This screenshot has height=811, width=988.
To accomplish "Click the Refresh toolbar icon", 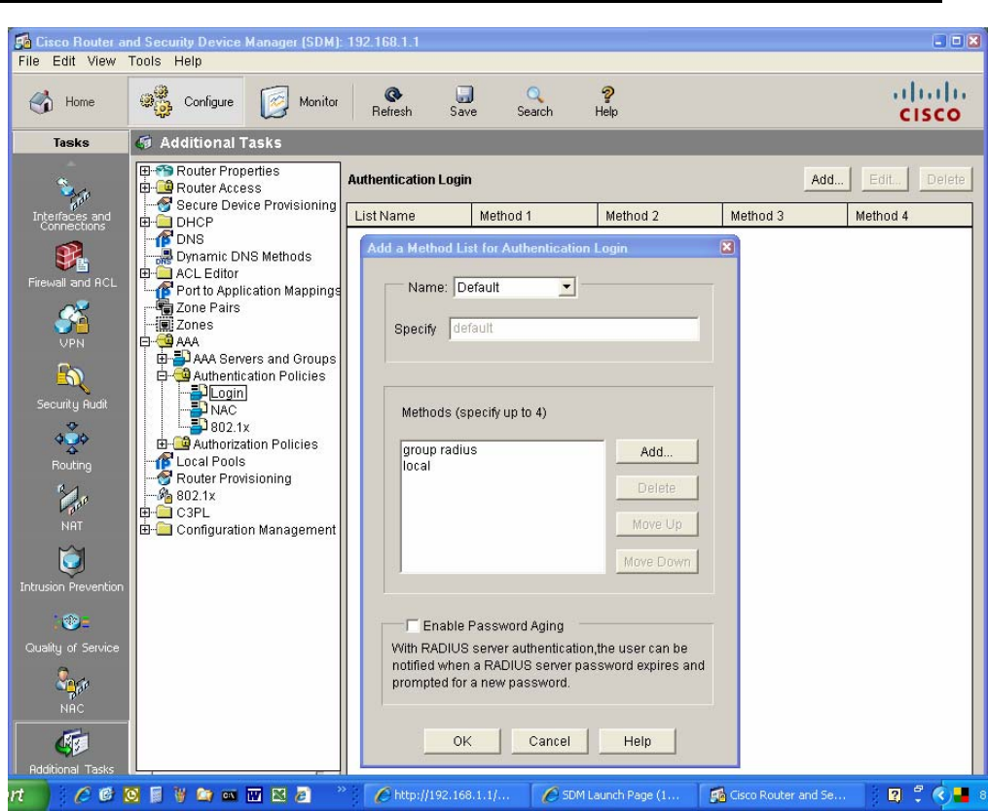I will (x=392, y=102).
